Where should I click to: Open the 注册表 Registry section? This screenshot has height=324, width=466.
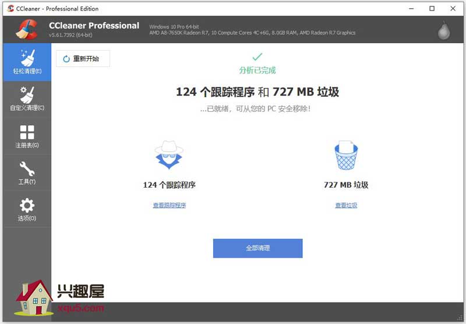(27, 136)
